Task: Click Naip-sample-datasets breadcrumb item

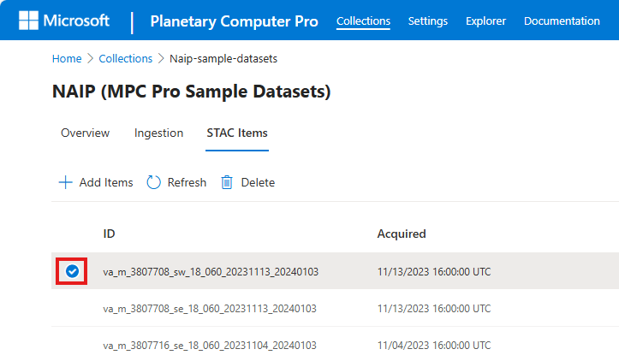Action: 223,59
